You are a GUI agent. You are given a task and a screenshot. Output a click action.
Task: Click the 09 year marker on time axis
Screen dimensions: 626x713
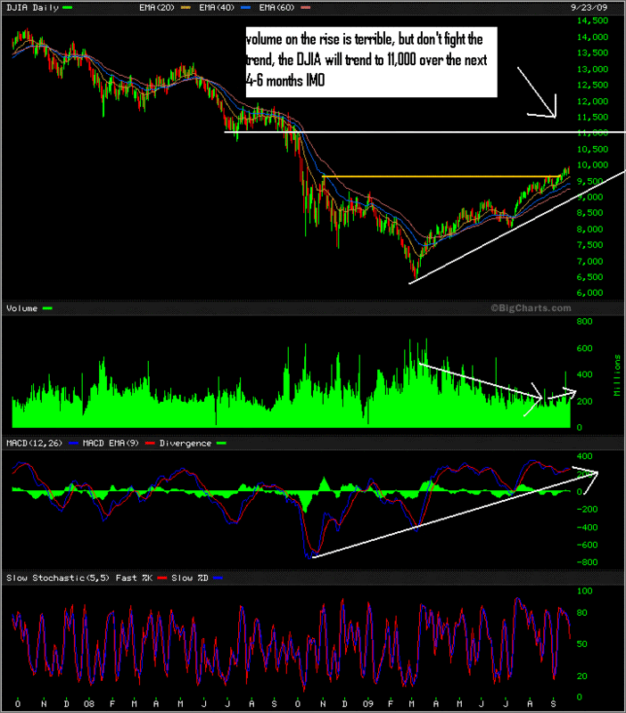[x=368, y=704]
